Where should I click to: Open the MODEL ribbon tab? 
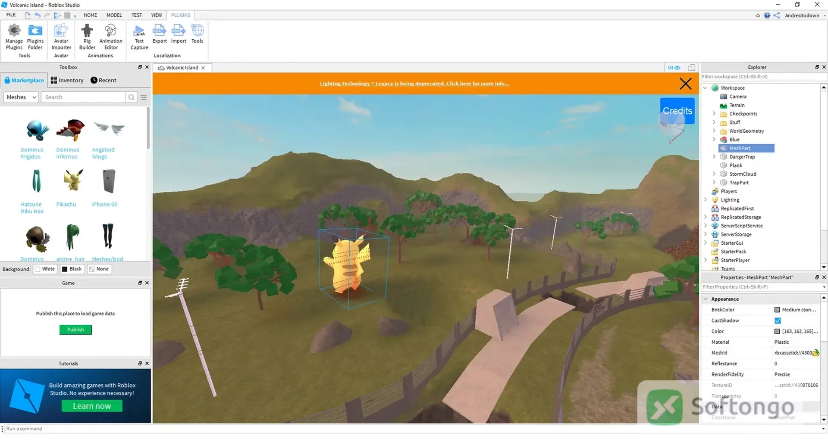coord(114,15)
